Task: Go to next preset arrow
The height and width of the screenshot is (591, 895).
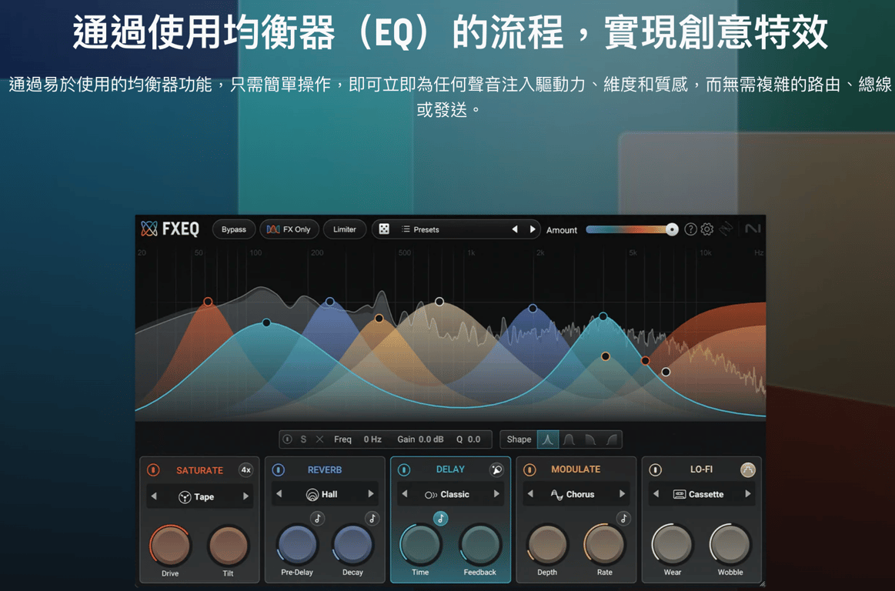Action: click(532, 229)
